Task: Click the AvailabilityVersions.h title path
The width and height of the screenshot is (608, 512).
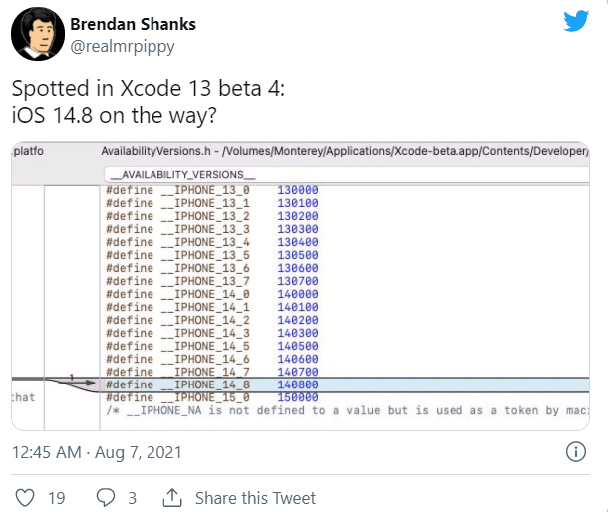Action: pos(344,151)
